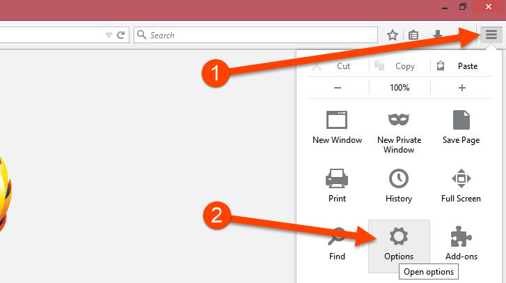Restore down the Firefox window
The width and height of the screenshot is (506, 283).
(463, 6)
